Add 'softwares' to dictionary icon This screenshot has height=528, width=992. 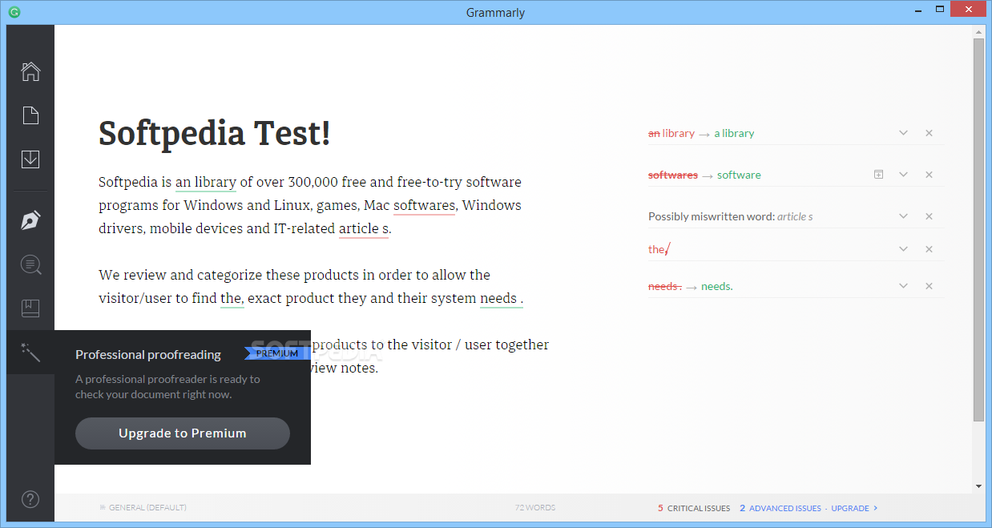tap(878, 175)
